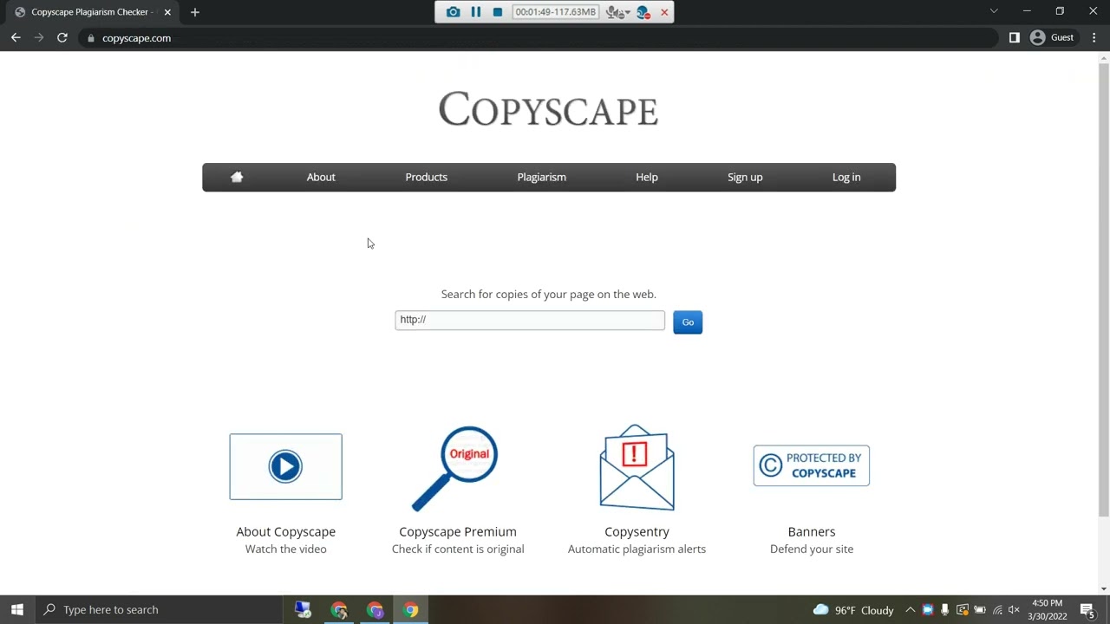This screenshot has width=1110, height=624.
Task: Open the Log in page
Action: pos(846,177)
